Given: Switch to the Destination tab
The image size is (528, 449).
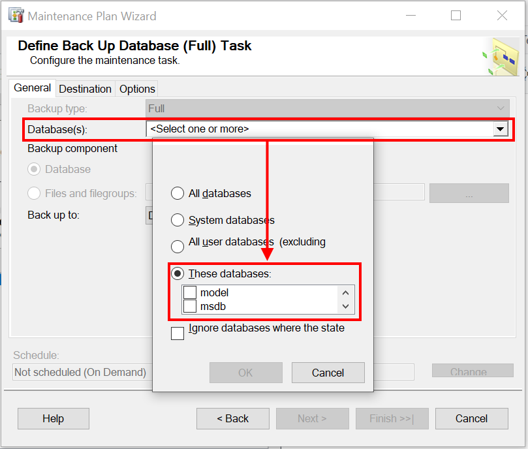Looking at the screenshot, I should point(85,89).
